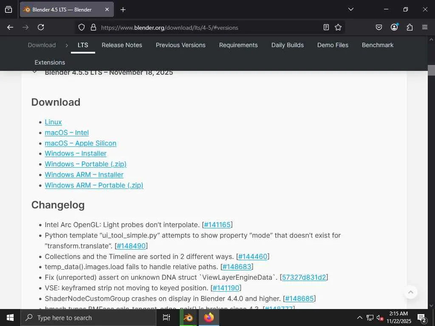The width and height of the screenshot is (435, 326).
Task: Open Task View on the taskbar
Action: click(x=167, y=318)
